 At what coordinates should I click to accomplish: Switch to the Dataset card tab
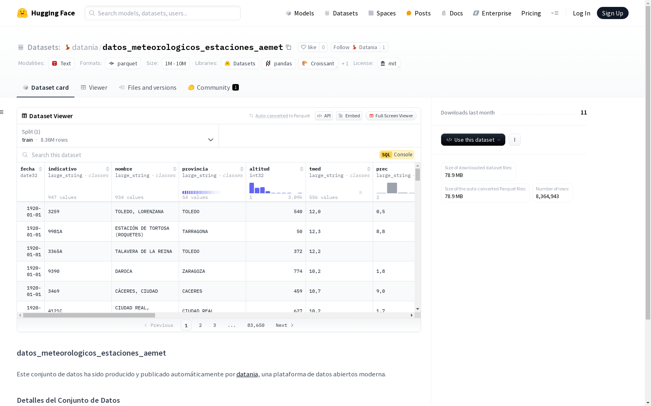(x=46, y=88)
